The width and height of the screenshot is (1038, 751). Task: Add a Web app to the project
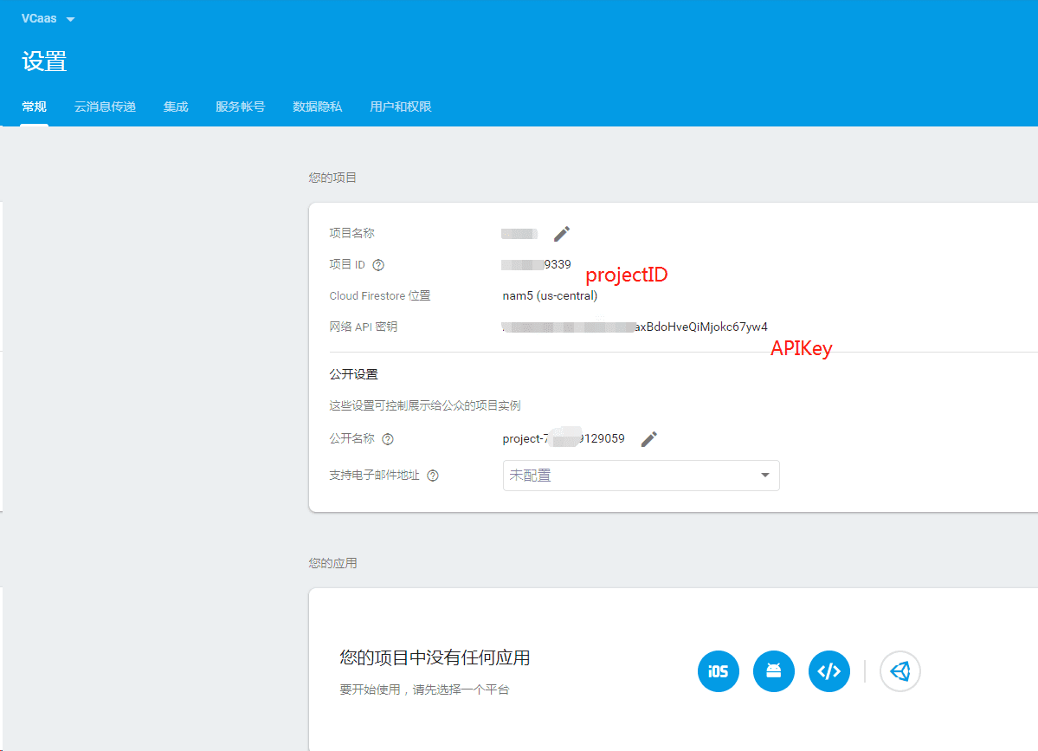click(828, 671)
